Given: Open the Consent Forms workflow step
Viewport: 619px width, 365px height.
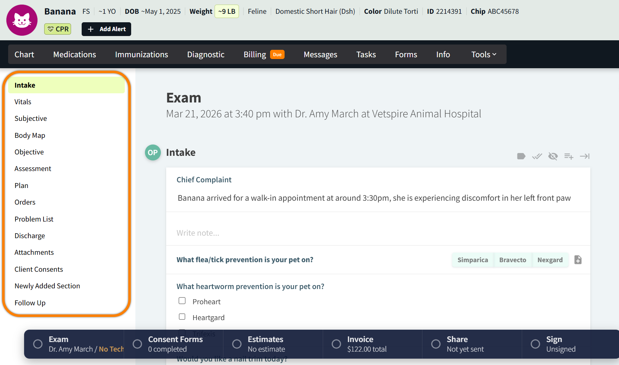Looking at the screenshot, I should pyautogui.click(x=174, y=344).
